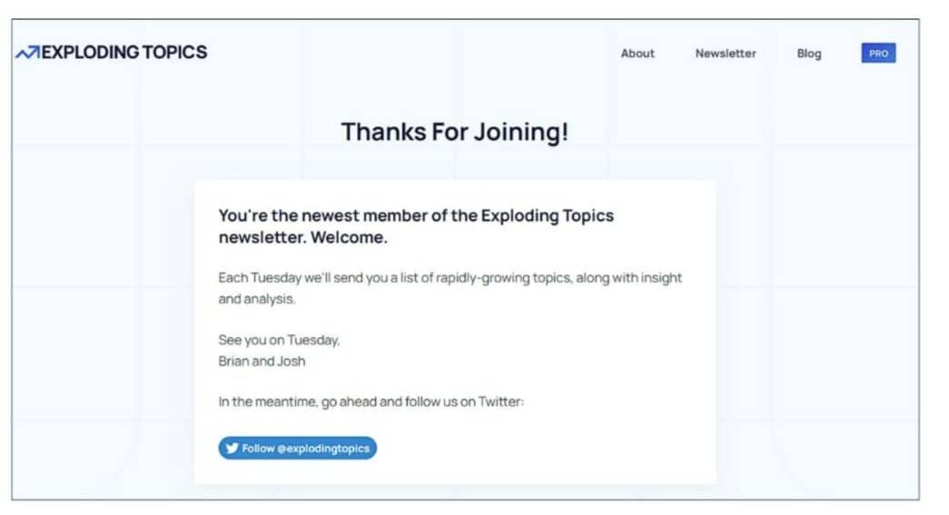This screenshot has height=515, width=949.
Task: Click the 'and analysis.' text line
Action: coord(257,299)
